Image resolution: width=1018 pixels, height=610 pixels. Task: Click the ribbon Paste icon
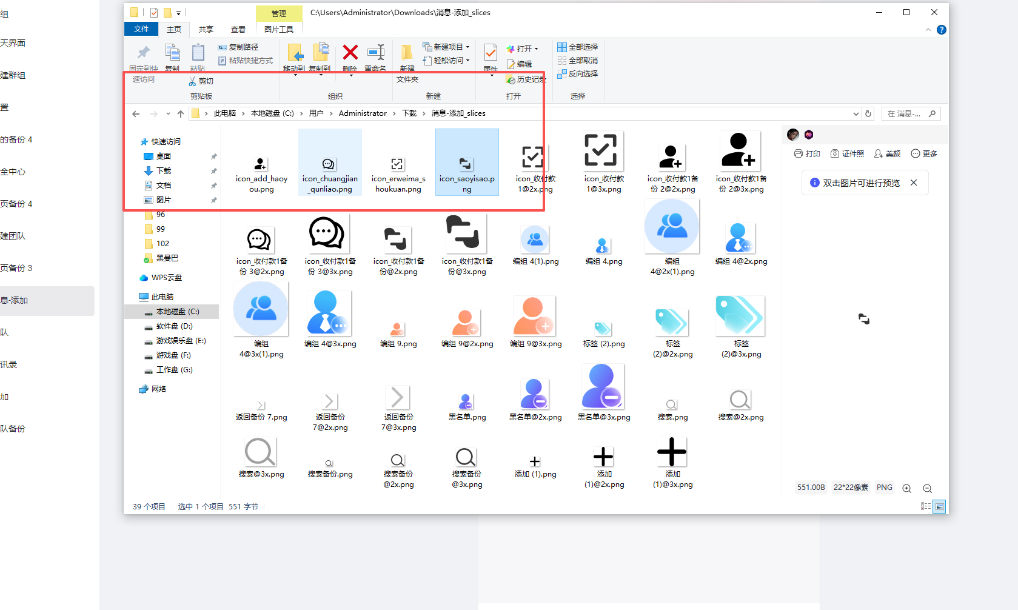[198, 53]
